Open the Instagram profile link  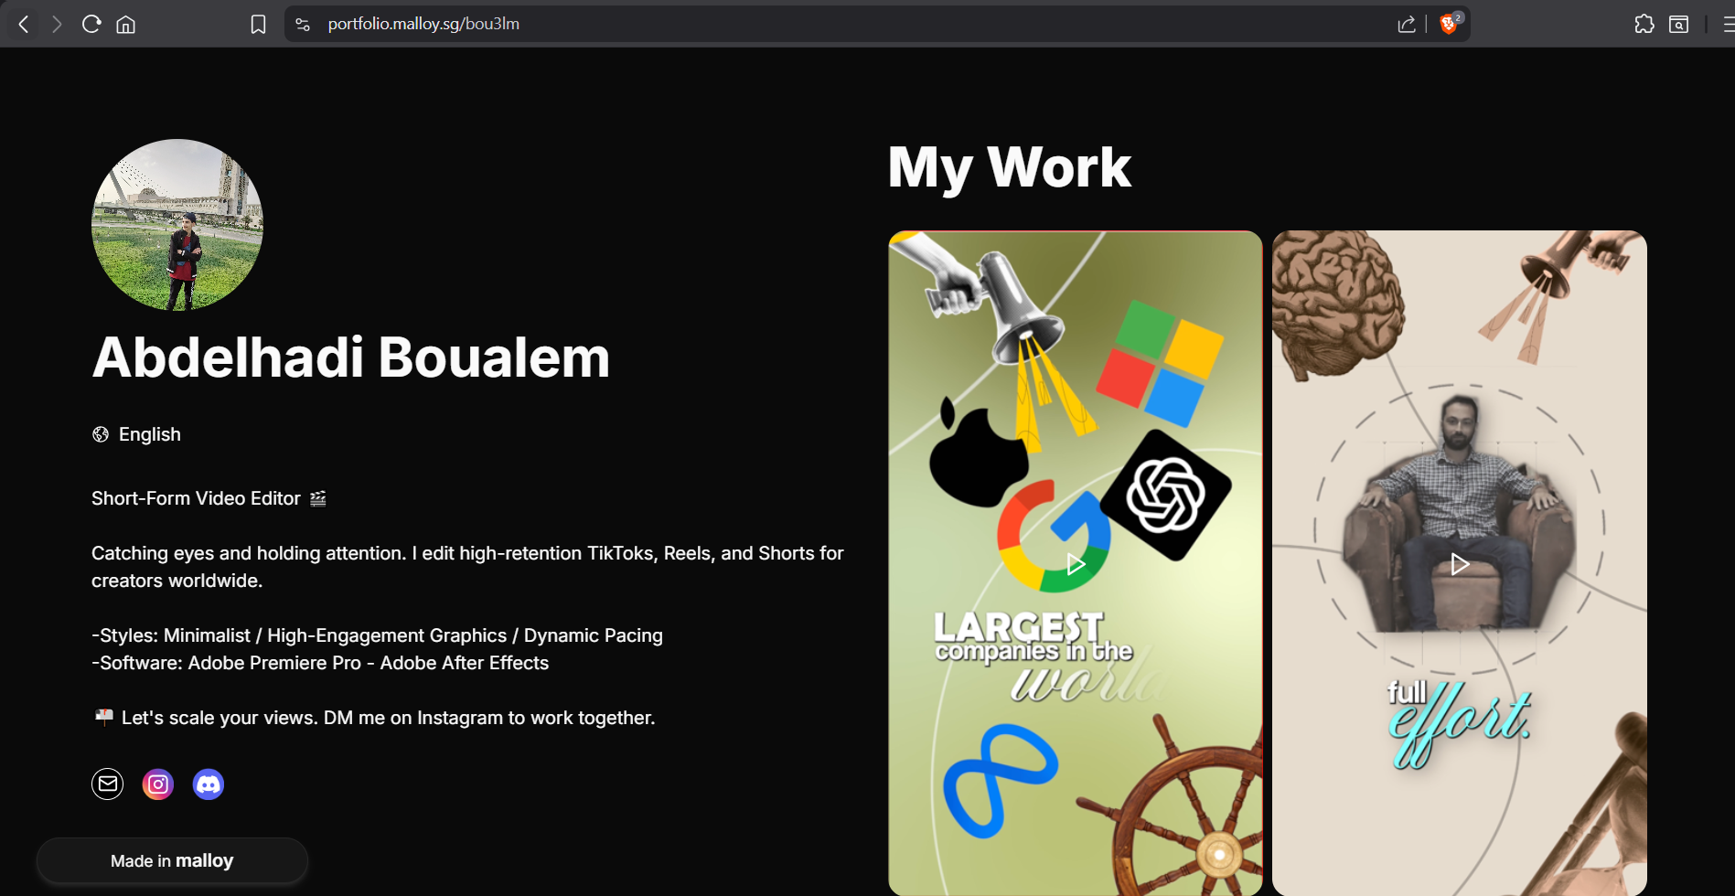click(158, 784)
